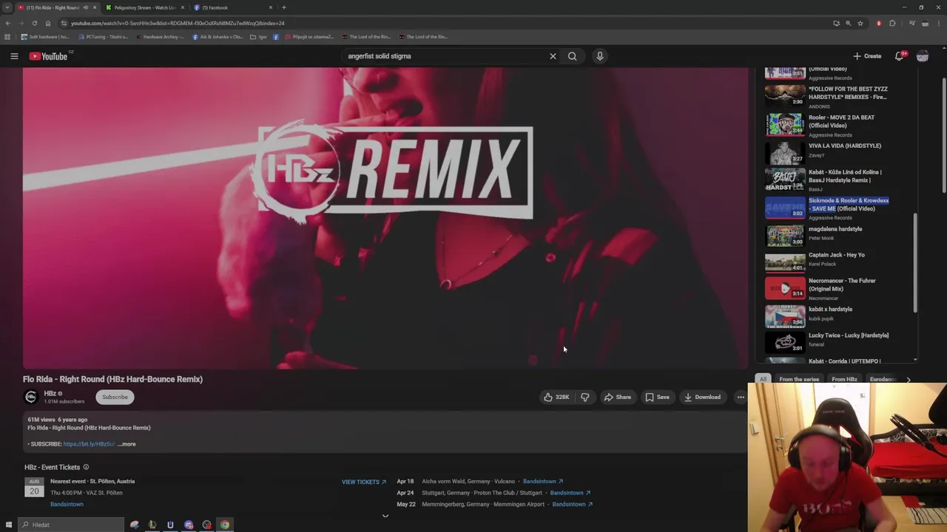
Task: Select the Eurodance filter chip
Action: pos(882,379)
